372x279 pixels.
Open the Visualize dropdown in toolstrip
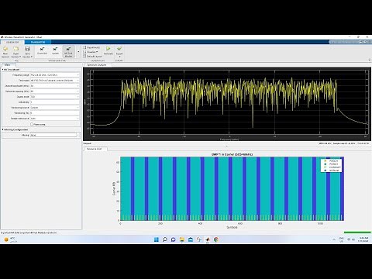(91, 52)
